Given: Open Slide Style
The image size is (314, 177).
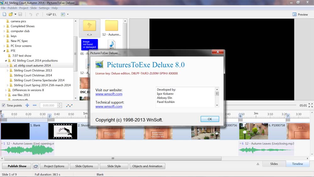Looking at the screenshot, I should pos(114,166).
